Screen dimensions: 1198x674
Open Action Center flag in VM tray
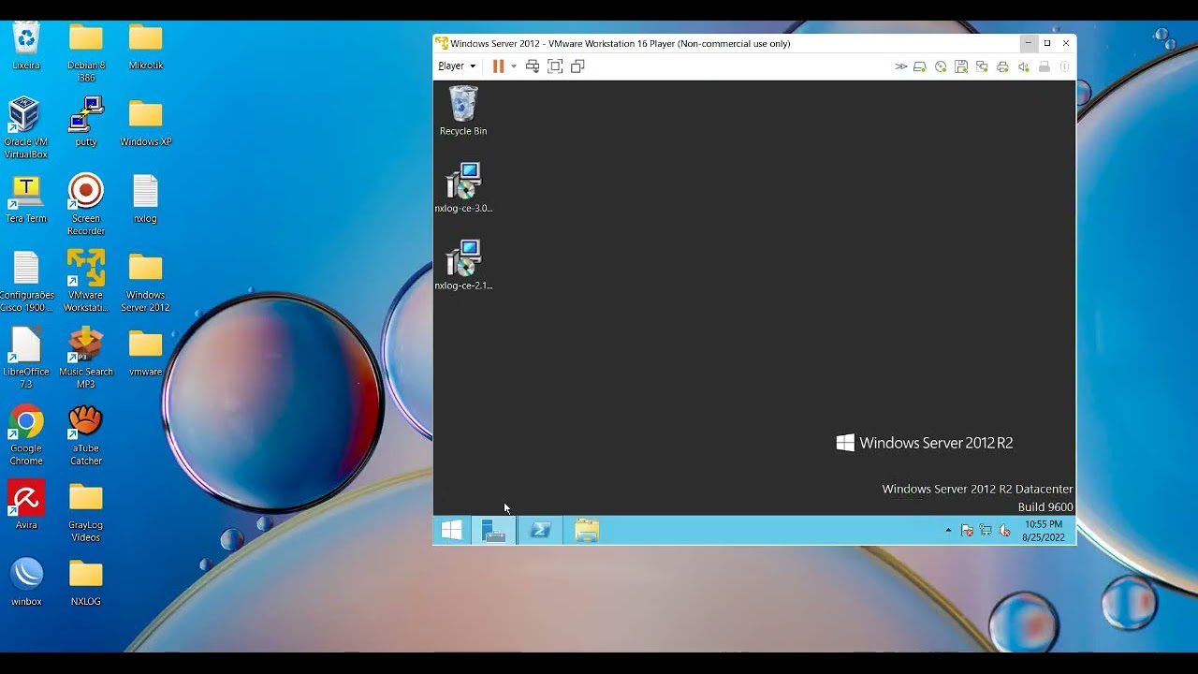[x=967, y=531]
